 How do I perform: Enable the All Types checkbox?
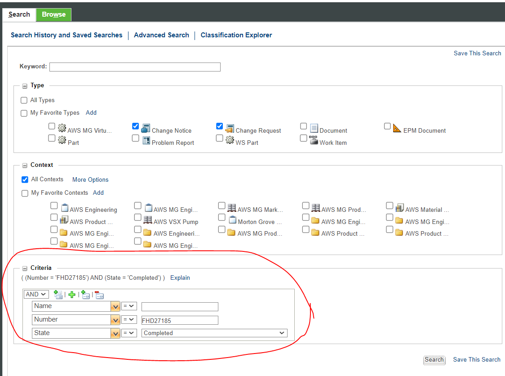pyautogui.click(x=24, y=100)
